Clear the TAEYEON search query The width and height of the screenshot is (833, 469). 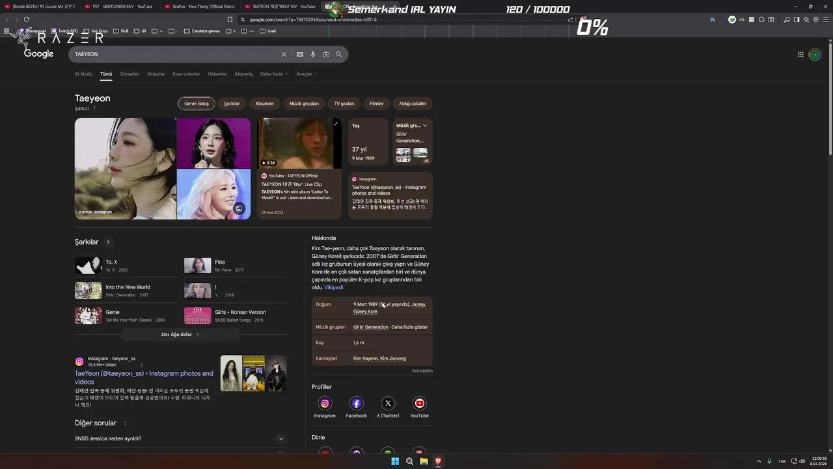284,55
